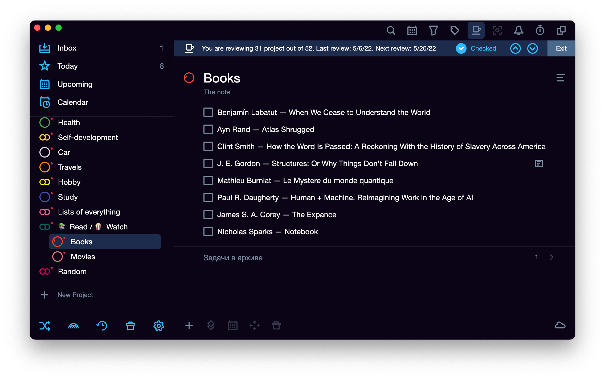Open settings gear
This screenshot has width=605, height=379.
(159, 326)
